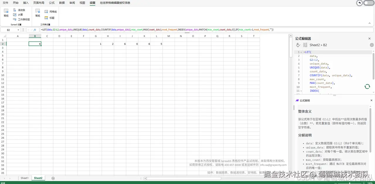
Task: Click green refresh icon in formula editor
Action: click(367, 87)
